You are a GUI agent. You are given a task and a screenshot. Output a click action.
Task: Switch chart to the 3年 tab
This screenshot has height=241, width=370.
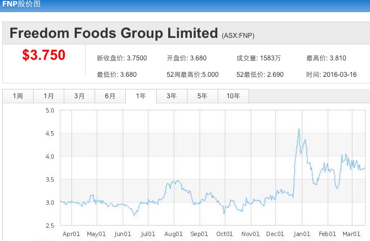(172, 96)
